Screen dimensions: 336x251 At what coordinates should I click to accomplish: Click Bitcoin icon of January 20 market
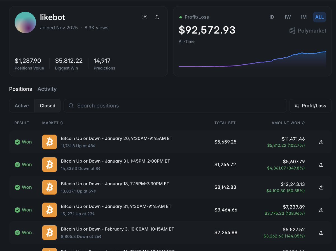(x=50, y=142)
